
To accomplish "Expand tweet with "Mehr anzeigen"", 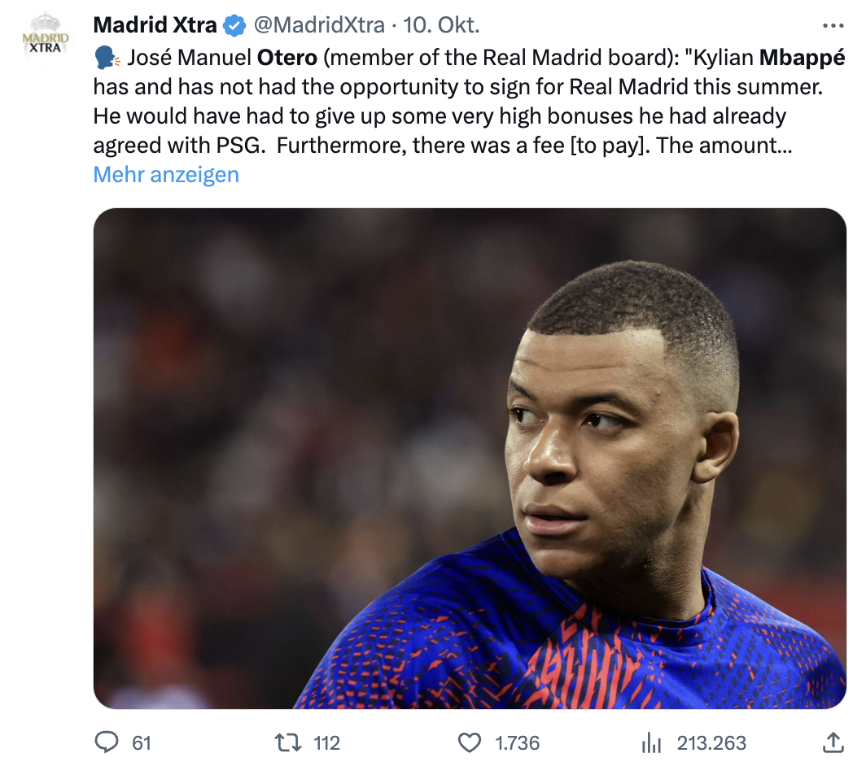I will 166,174.
